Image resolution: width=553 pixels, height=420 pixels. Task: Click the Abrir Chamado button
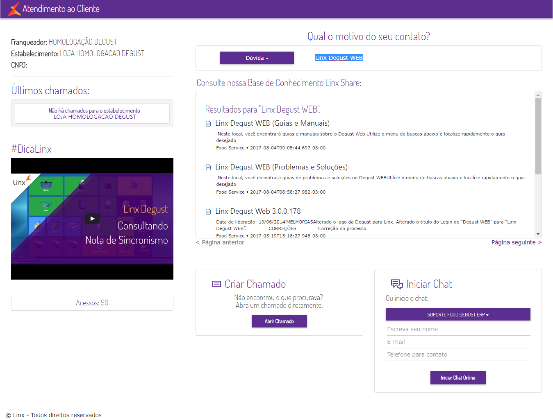click(279, 321)
